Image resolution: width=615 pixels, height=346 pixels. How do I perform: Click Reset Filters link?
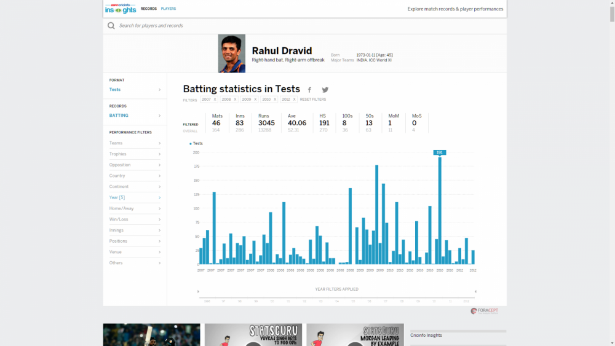(313, 100)
